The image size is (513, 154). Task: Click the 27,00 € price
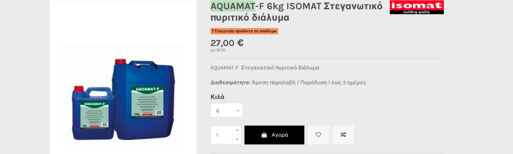click(x=227, y=43)
